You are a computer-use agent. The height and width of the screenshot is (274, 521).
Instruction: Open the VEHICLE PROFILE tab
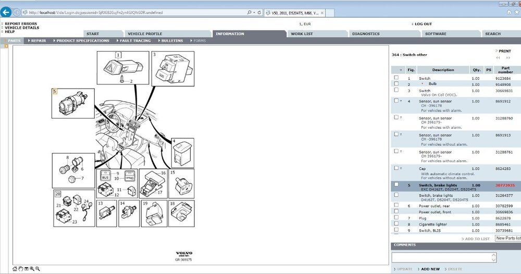145,34
